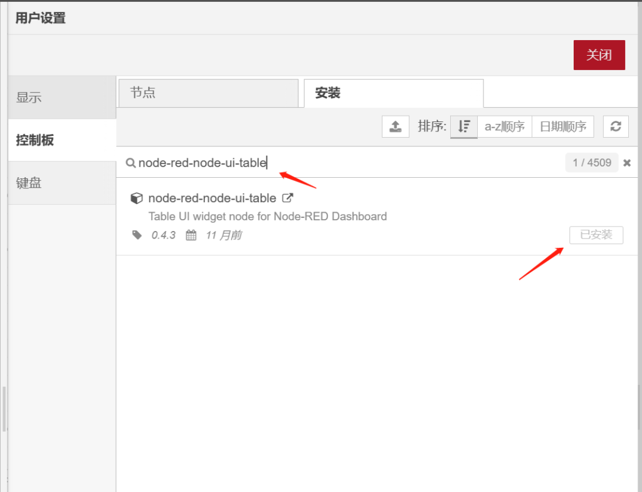The image size is (642, 492).
Task: Click the upload module file icon
Action: 396,126
